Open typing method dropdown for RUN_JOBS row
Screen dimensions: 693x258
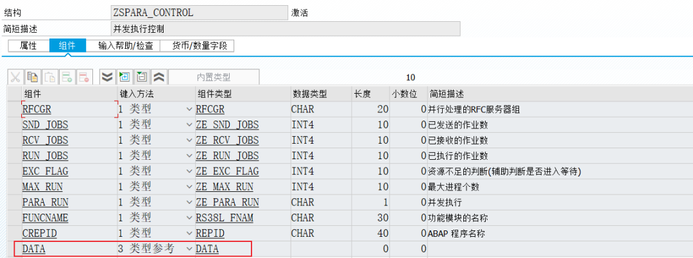pos(189,155)
